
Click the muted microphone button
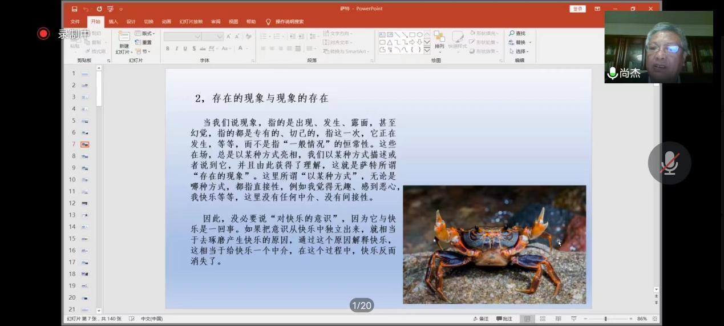669,163
